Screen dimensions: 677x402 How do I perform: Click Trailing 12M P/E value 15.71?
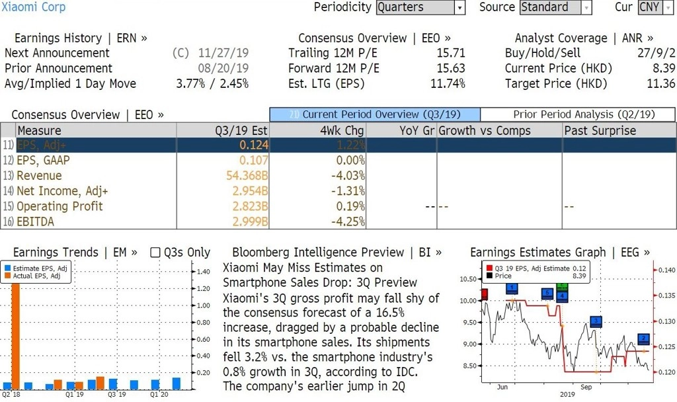click(451, 53)
